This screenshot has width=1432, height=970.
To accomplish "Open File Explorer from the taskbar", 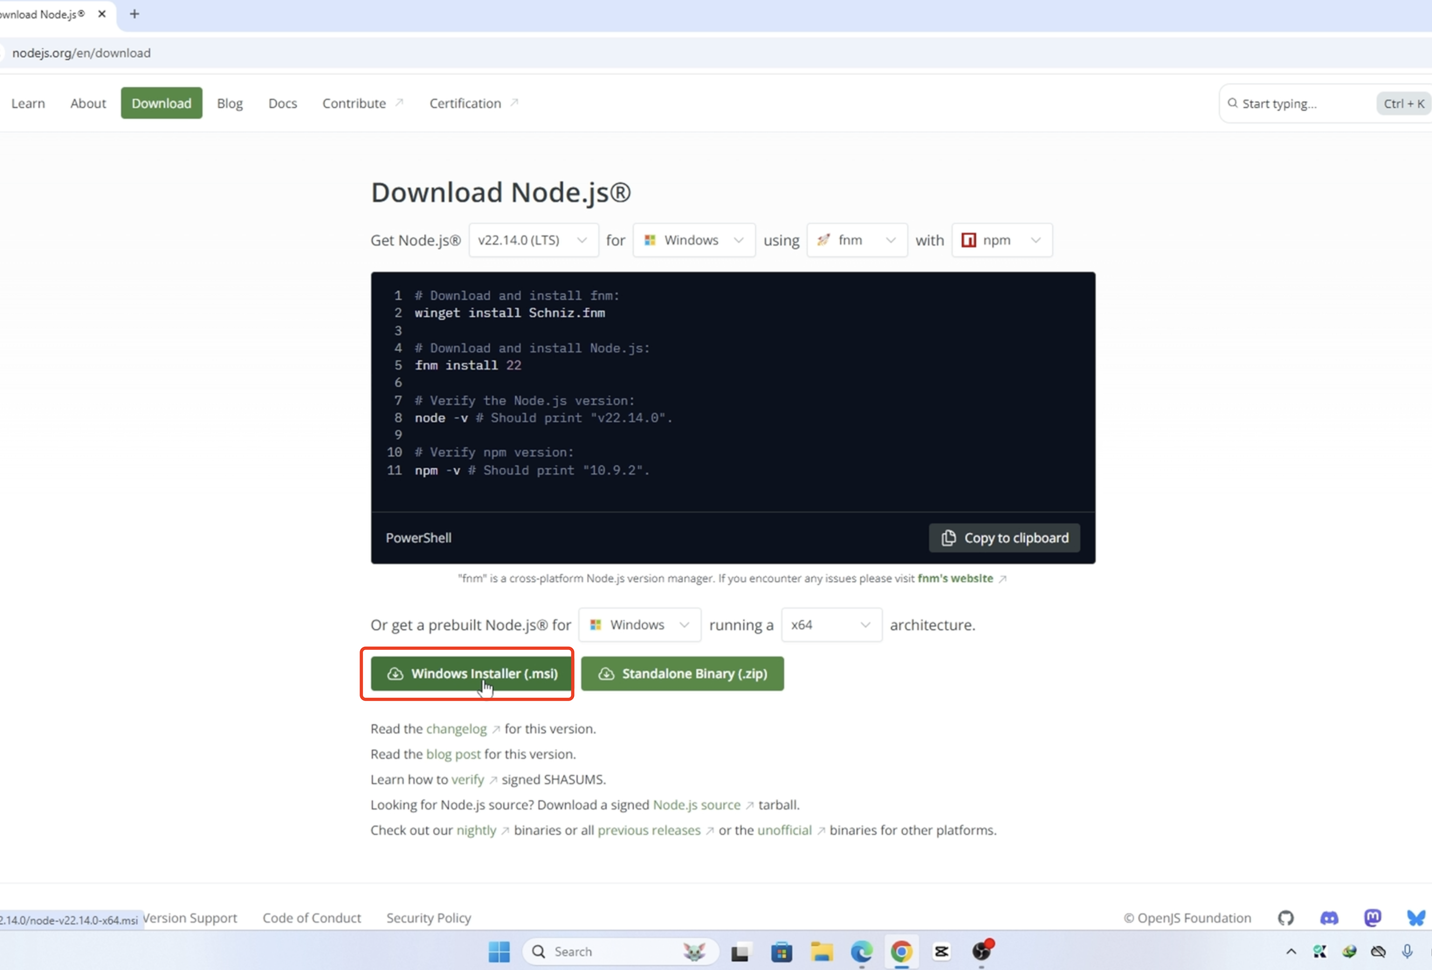I will (x=821, y=952).
